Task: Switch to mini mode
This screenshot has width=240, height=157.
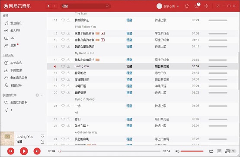Action: (x=218, y=6)
